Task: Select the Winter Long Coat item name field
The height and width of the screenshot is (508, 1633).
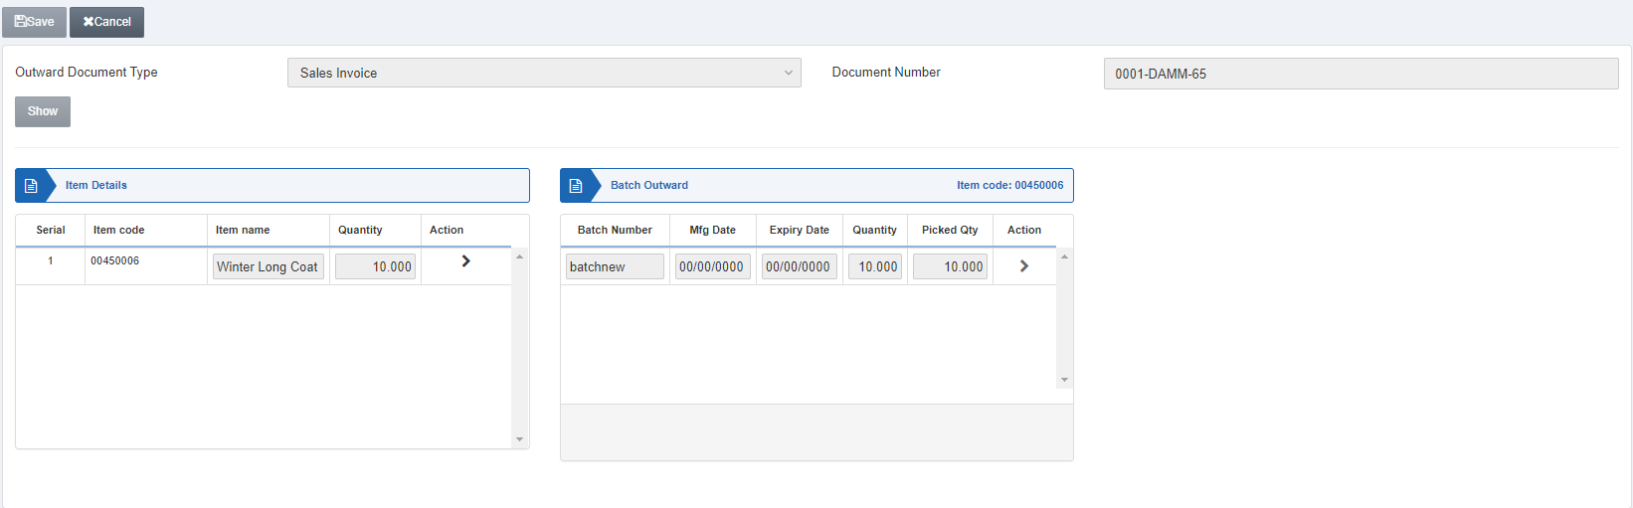Action: pyautogui.click(x=269, y=266)
